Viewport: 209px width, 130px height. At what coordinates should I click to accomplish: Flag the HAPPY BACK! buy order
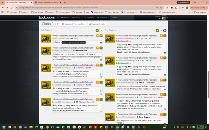(x=161, y=95)
